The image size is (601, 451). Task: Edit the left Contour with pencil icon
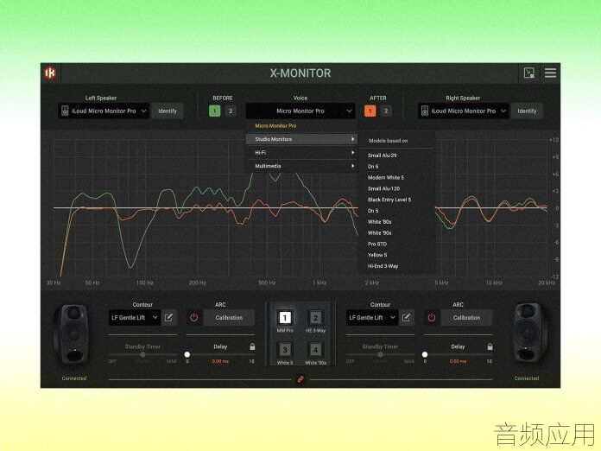(x=168, y=318)
